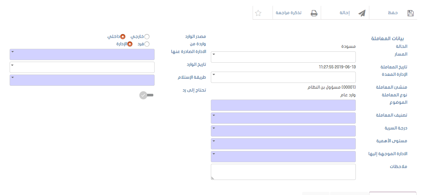
Task: Toggle the تحتاج إلى رد switch
Action: coord(147,95)
